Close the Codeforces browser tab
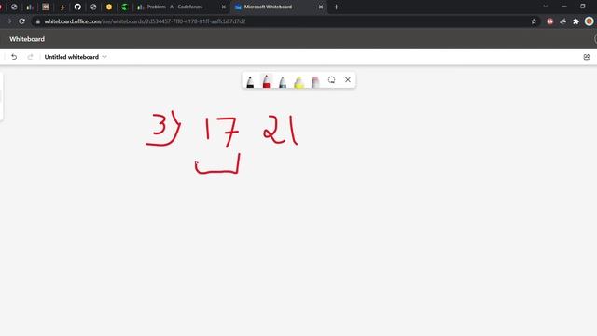The image size is (597, 336). coord(224,7)
